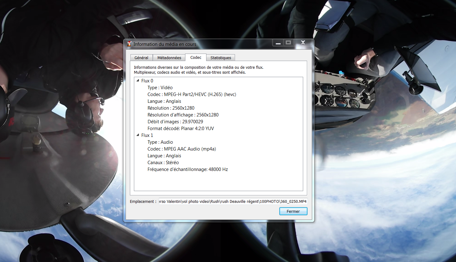Collapse the Flux 0 tree arrow

click(x=138, y=81)
